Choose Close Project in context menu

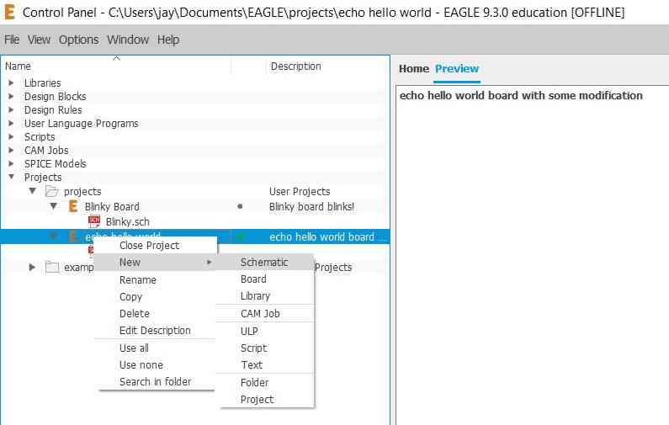tap(156, 246)
